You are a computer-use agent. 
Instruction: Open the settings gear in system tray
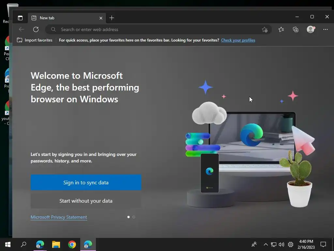[291, 244]
